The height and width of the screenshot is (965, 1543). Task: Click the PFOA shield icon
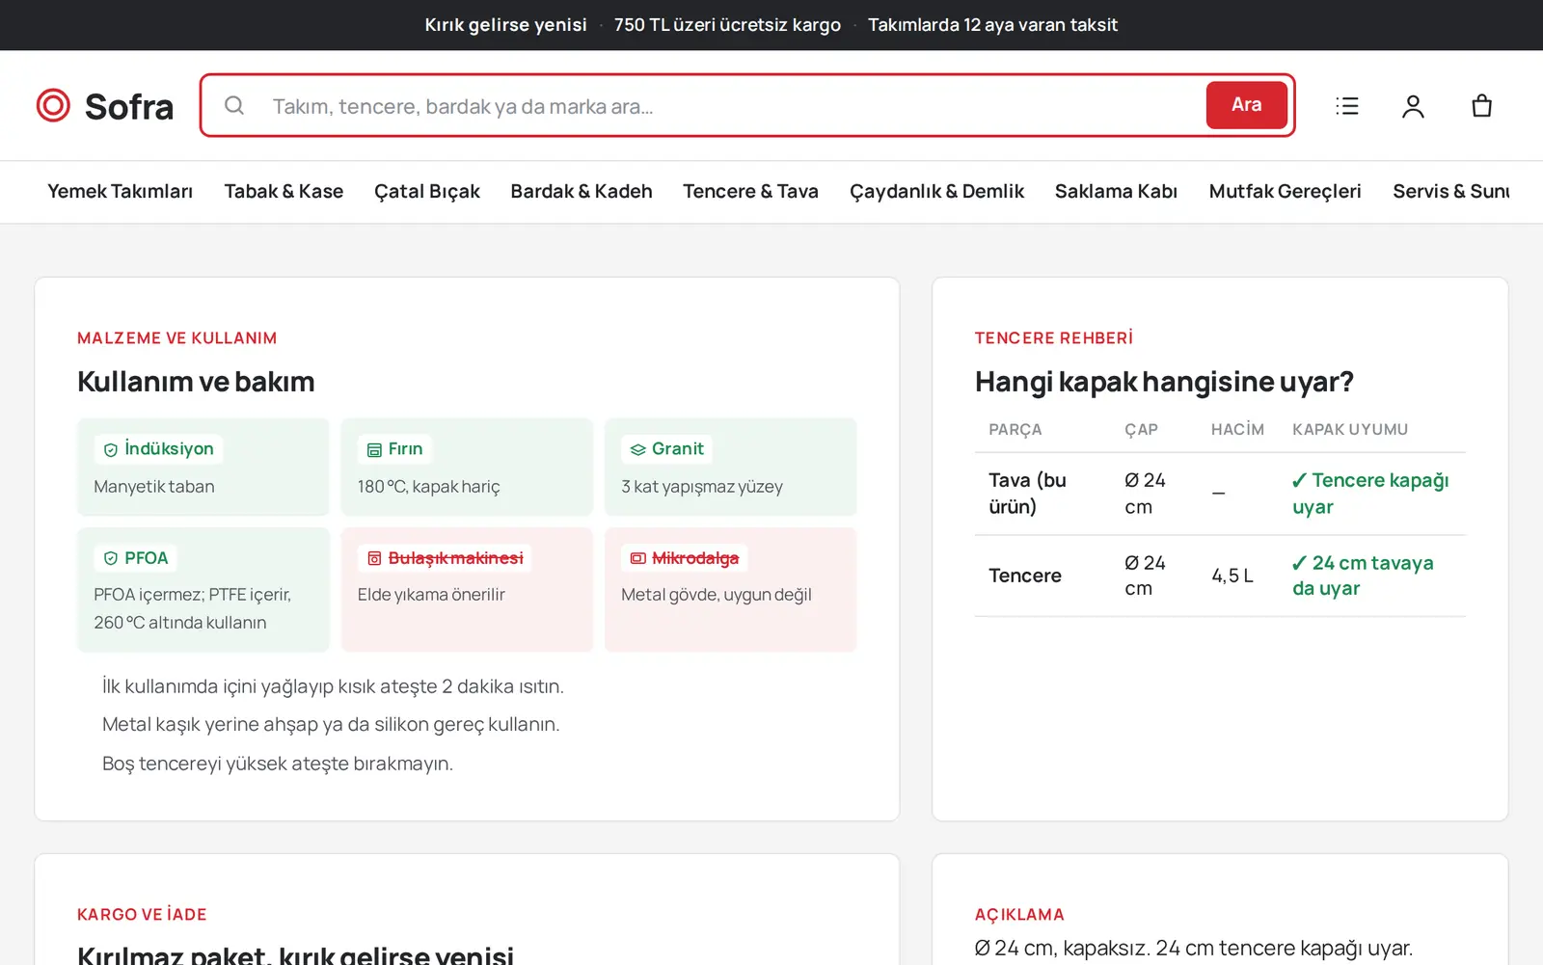click(x=111, y=558)
